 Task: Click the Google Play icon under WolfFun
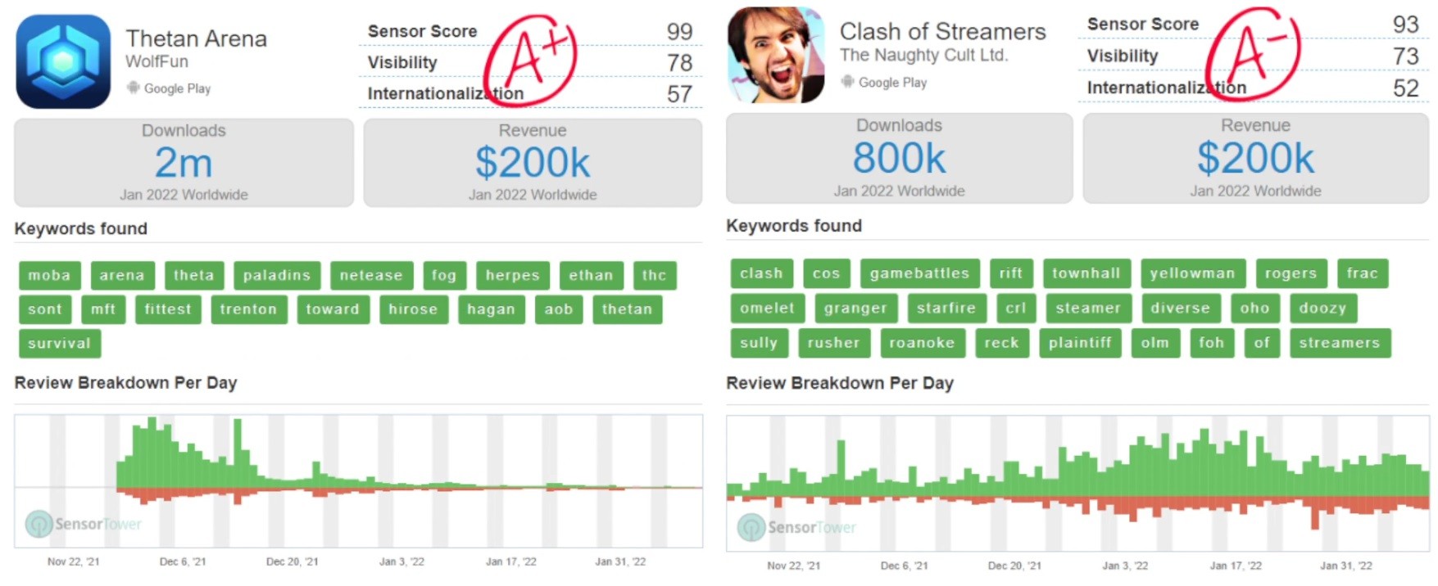133,88
